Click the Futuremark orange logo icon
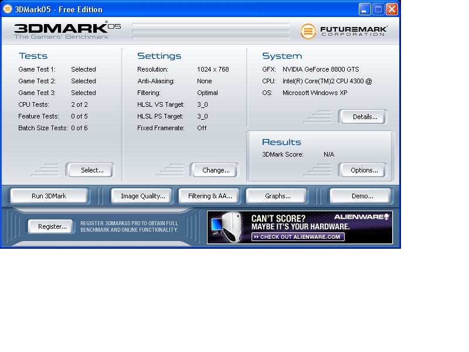This screenshot has height=352, width=469. [308, 31]
